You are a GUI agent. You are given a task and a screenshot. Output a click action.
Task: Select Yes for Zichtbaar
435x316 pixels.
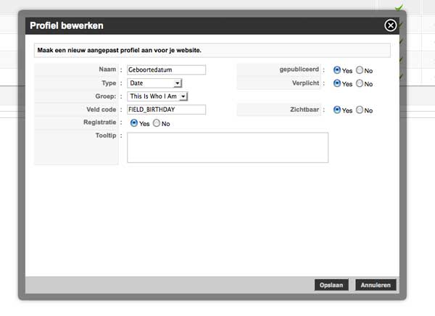coord(337,109)
